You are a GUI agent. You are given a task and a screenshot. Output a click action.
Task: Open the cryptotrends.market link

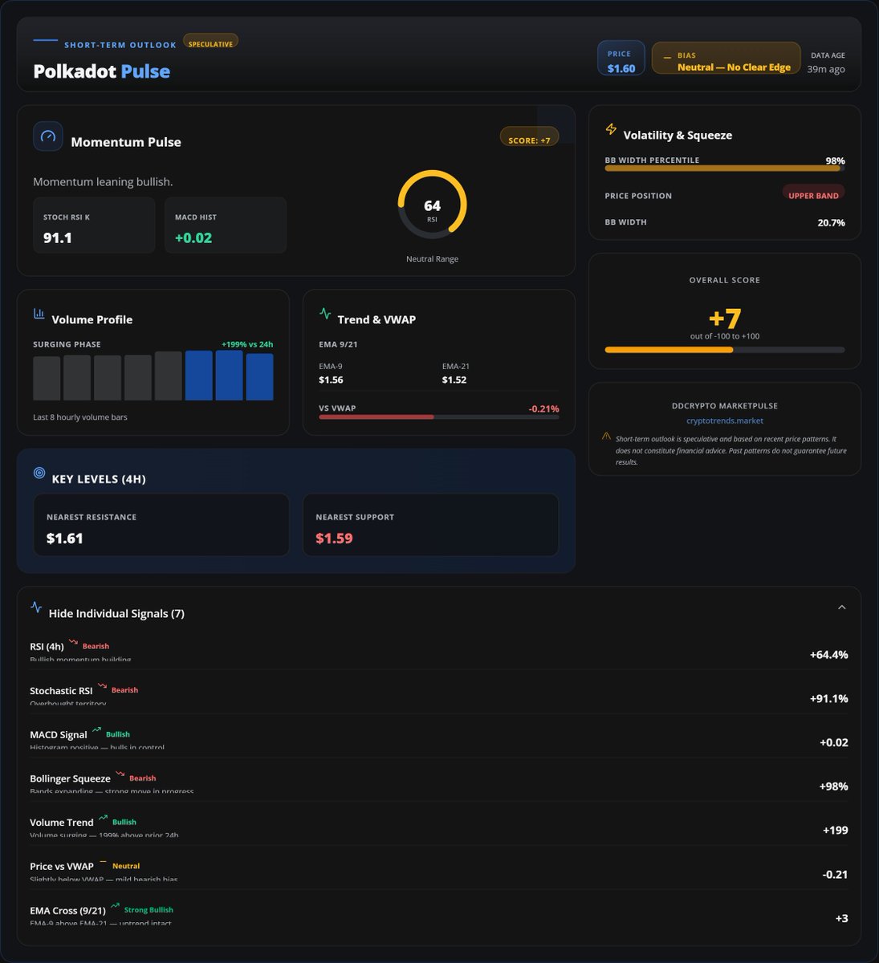[x=725, y=421]
